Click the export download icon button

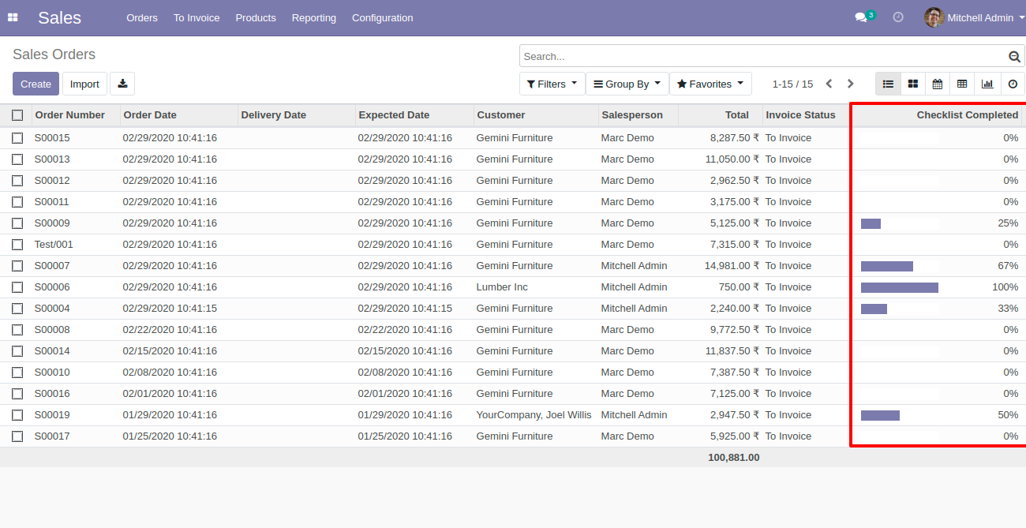122,84
